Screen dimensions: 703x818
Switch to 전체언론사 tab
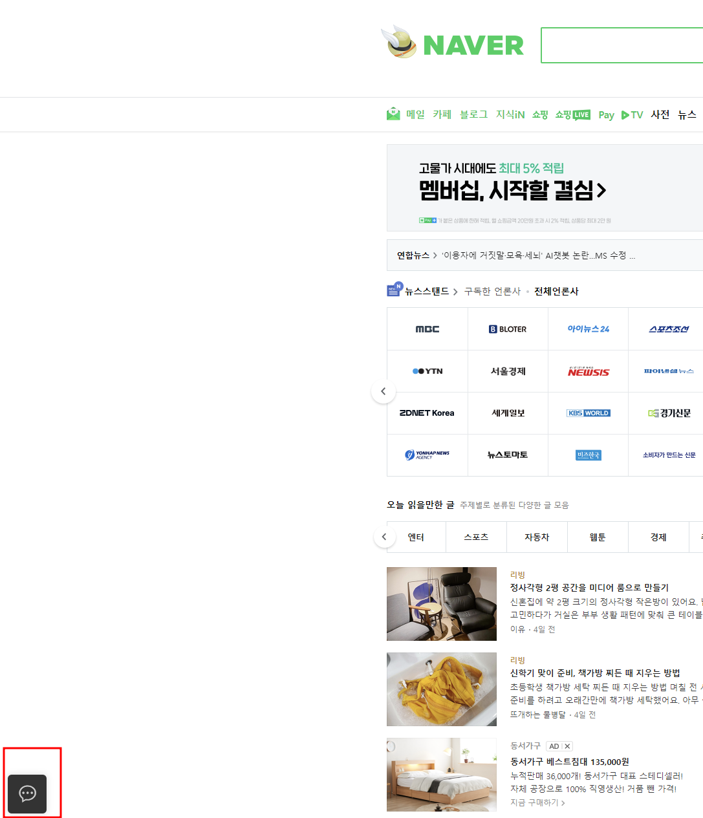point(556,292)
